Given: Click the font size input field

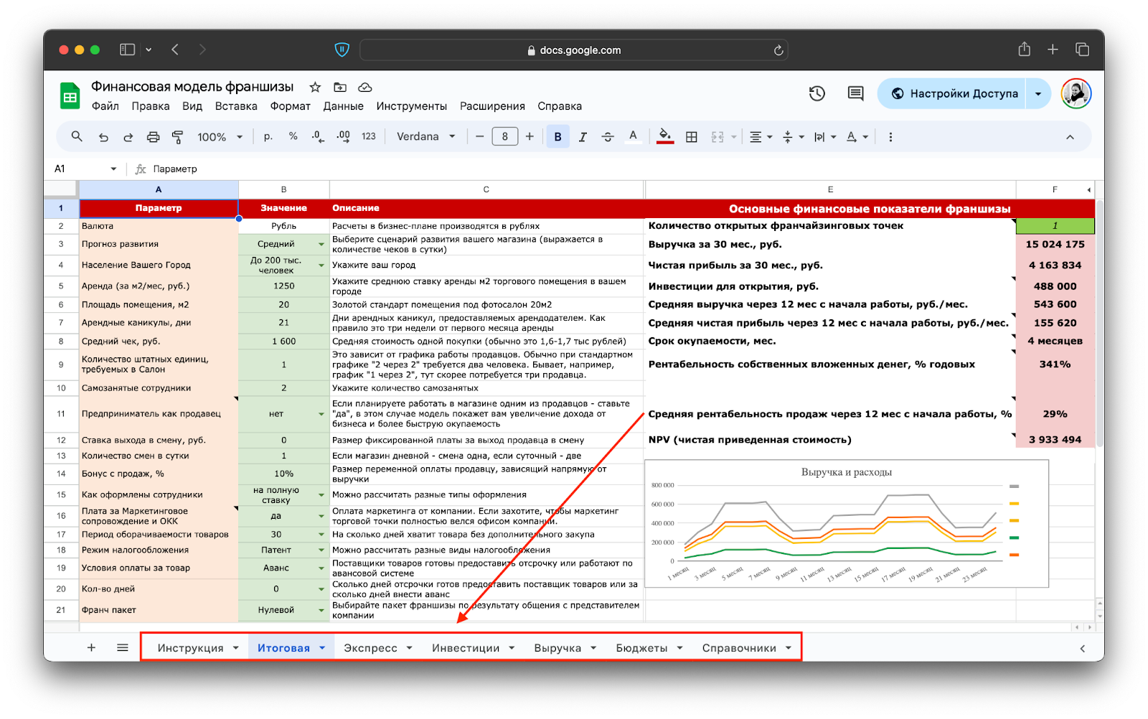Looking at the screenshot, I should click(x=504, y=136).
